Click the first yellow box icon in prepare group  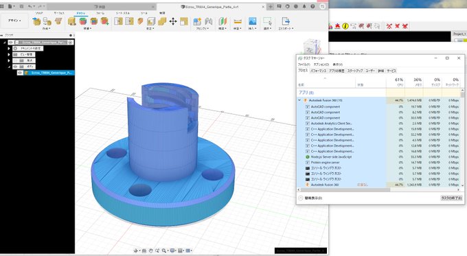click(x=72, y=21)
